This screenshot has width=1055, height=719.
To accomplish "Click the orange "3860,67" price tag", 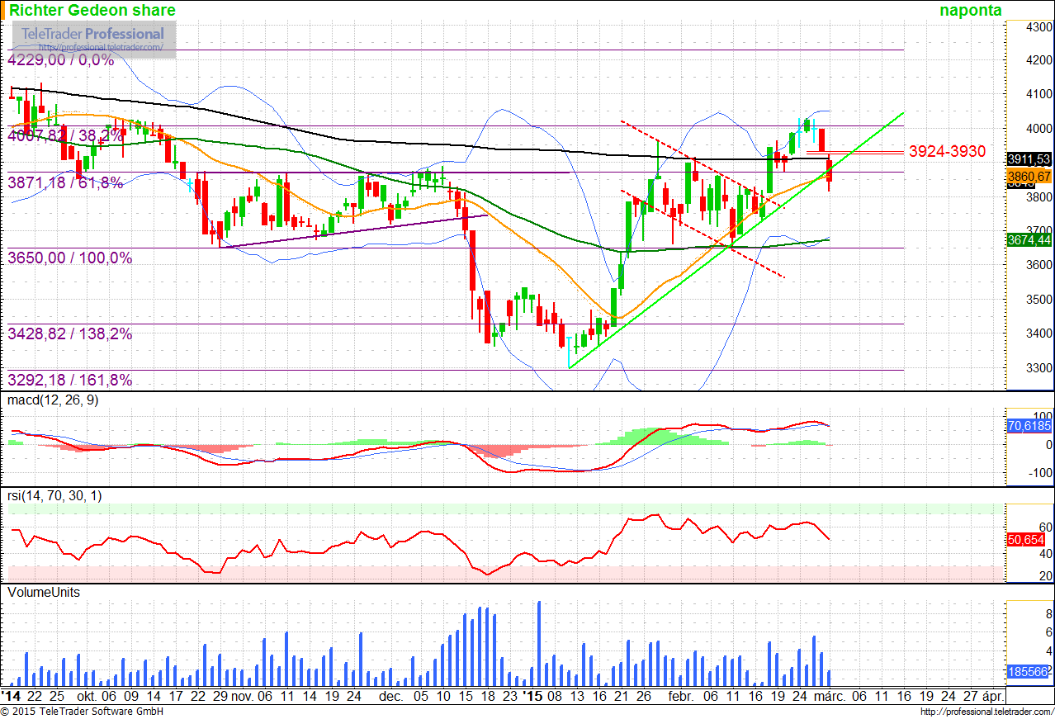I will point(1029,176).
